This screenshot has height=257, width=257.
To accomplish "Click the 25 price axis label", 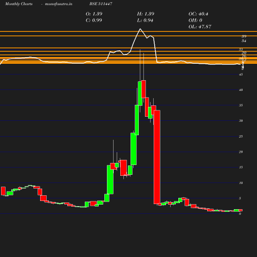I will click(241, 136).
